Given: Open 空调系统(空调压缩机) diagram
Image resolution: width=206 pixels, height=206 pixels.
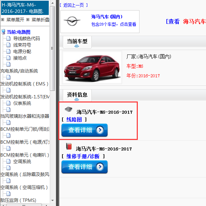Looking at the screenshot, I should [x=24, y=187].
